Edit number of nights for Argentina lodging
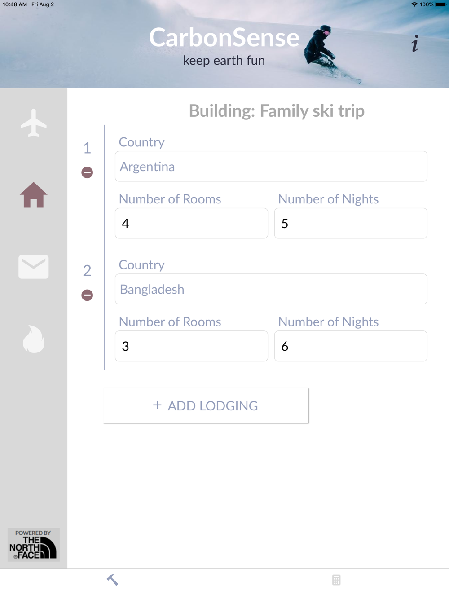The width and height of the screenshot is (449, 599). [x=350, y=223]
